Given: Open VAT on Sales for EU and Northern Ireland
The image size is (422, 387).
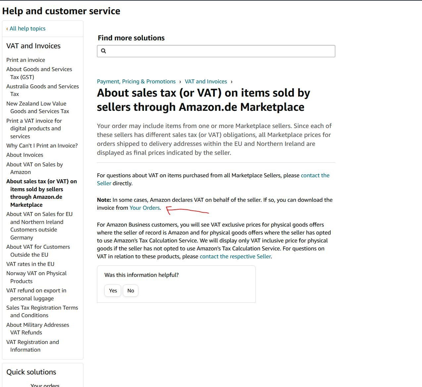Looking at the screenshot, I should [39, 226].
